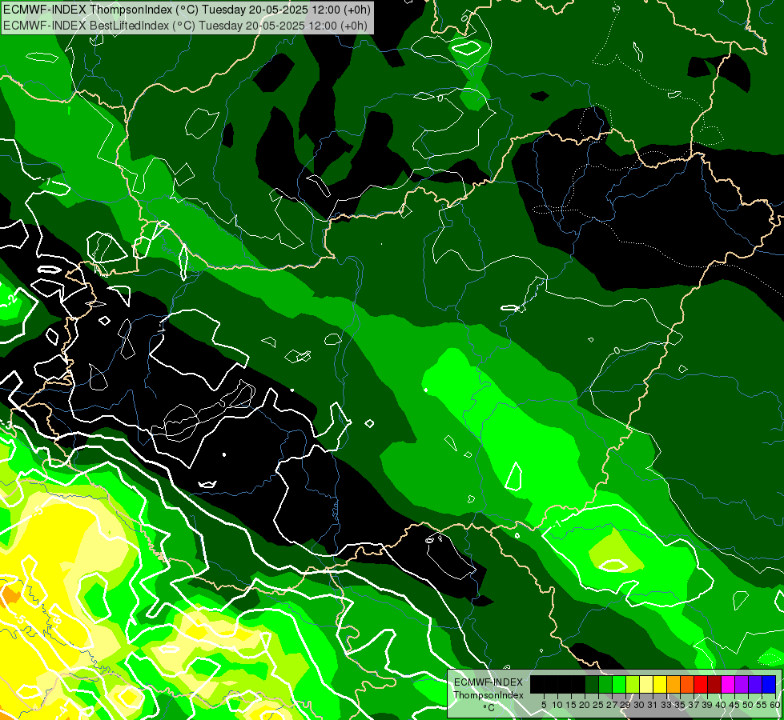The height and width of the screenshot is (720, 784).
Task: Click the '31' legend tick value
Action: point(653,705)
